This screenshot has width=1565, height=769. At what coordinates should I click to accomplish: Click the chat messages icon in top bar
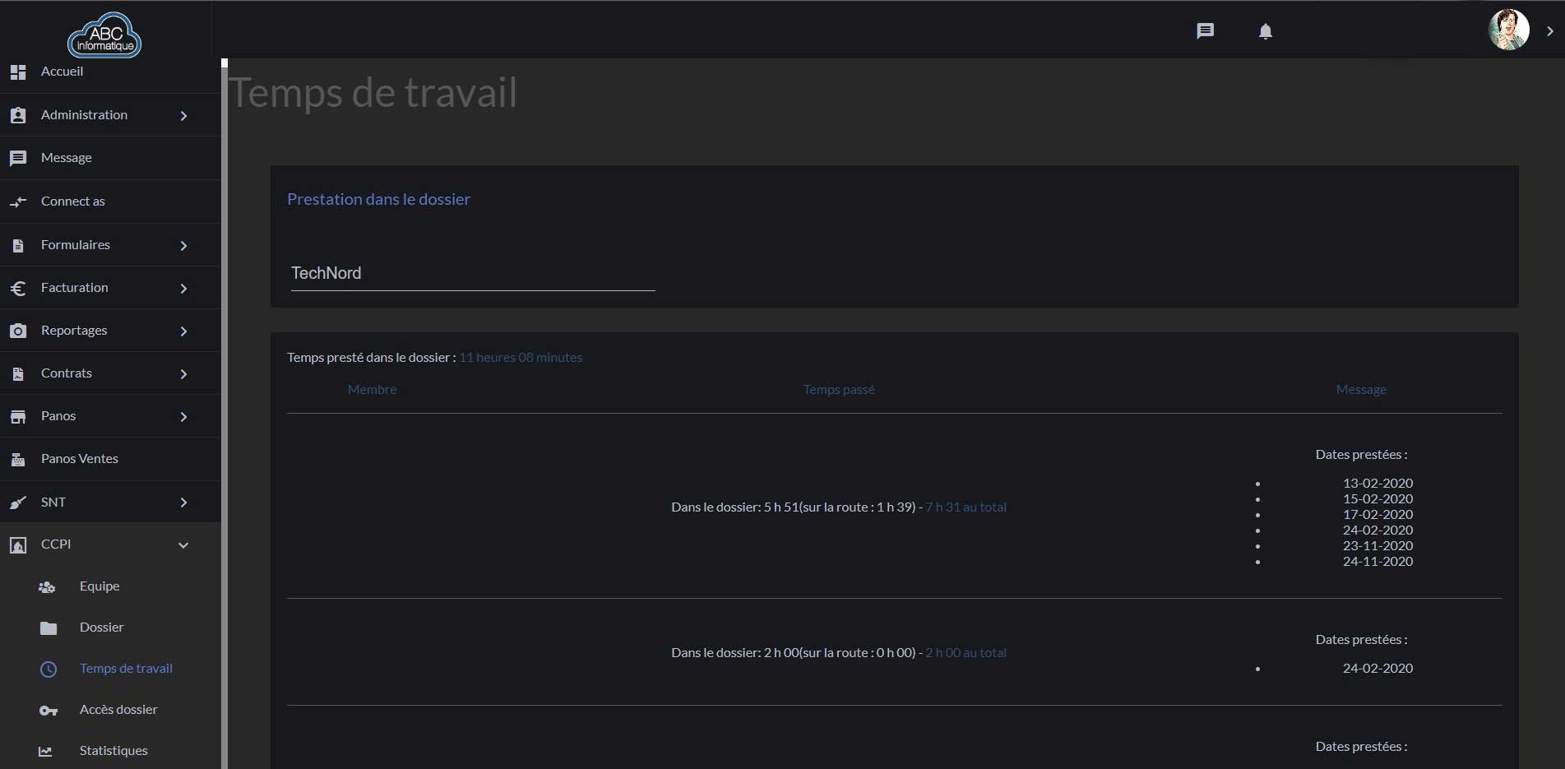1205,31
